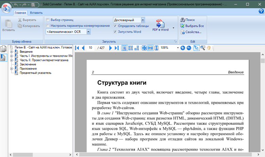Go to the first page
The height and width of the screenshot is (157, 265).
click(x=77, y=48)
